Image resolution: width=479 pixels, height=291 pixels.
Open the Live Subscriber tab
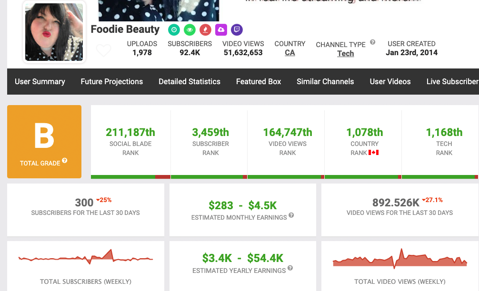453,81
